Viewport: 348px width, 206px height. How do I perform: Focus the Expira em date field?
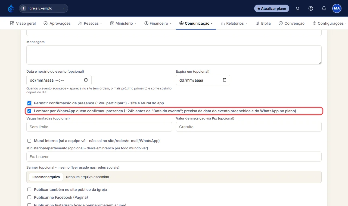(203, 80)
